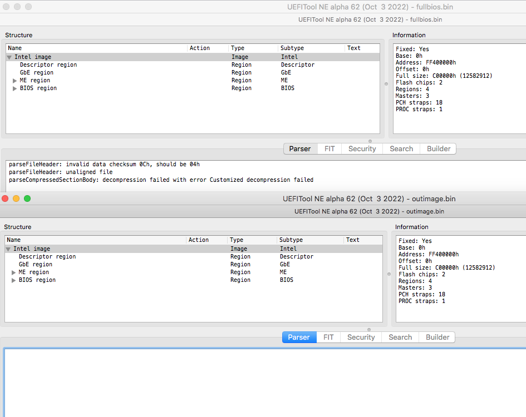Select Intel image row in outimage.bin window

[x=194, y=249]
